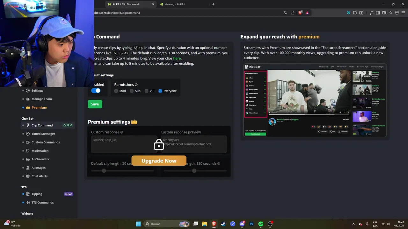
Task: Click the Custom response text field
Action: (124, 144)
